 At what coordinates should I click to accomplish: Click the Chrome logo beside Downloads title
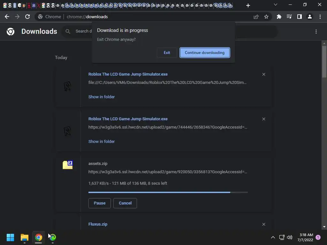coord(11,32)
